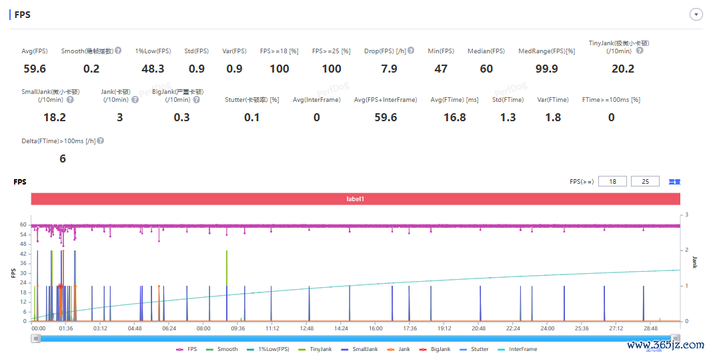Open help icon next to Drop(FPS) metric
Image resolution: width=709 pixels, height=355 pixels.
click(x=411, y=51)
